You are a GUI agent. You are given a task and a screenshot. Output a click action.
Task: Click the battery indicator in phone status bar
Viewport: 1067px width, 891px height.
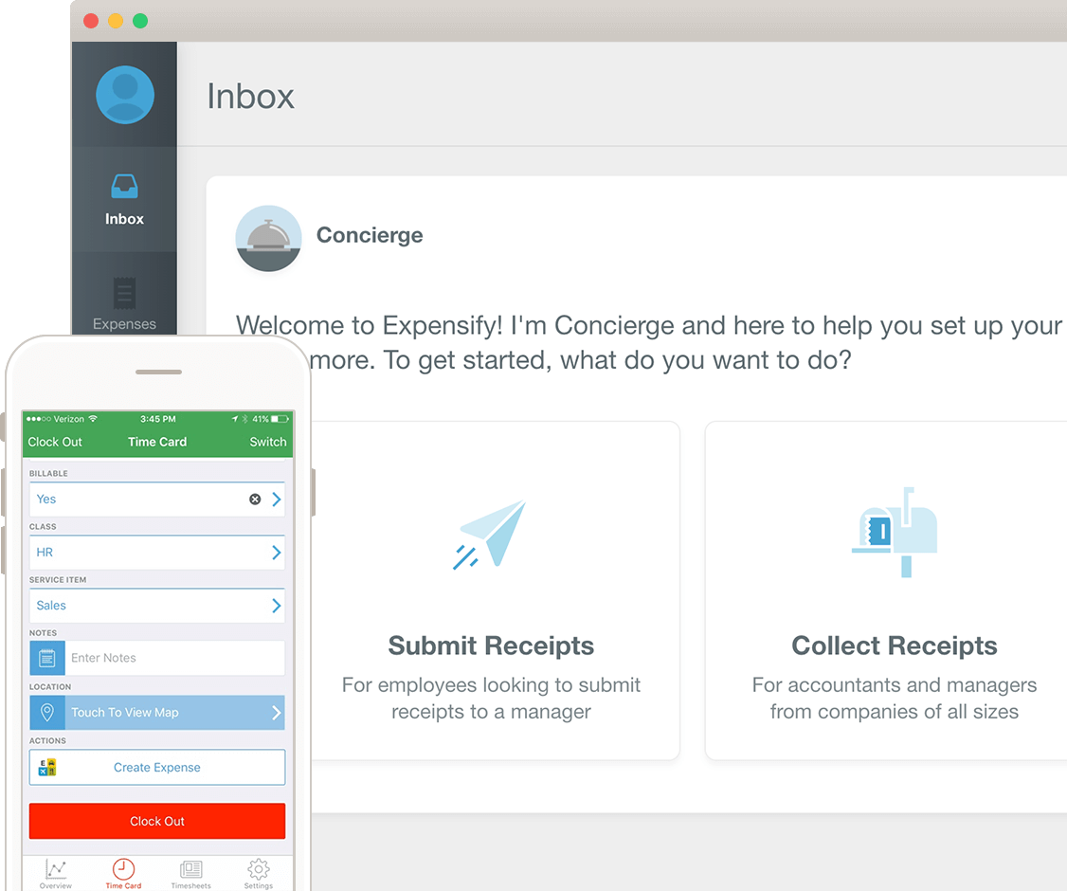pos(280,419)
